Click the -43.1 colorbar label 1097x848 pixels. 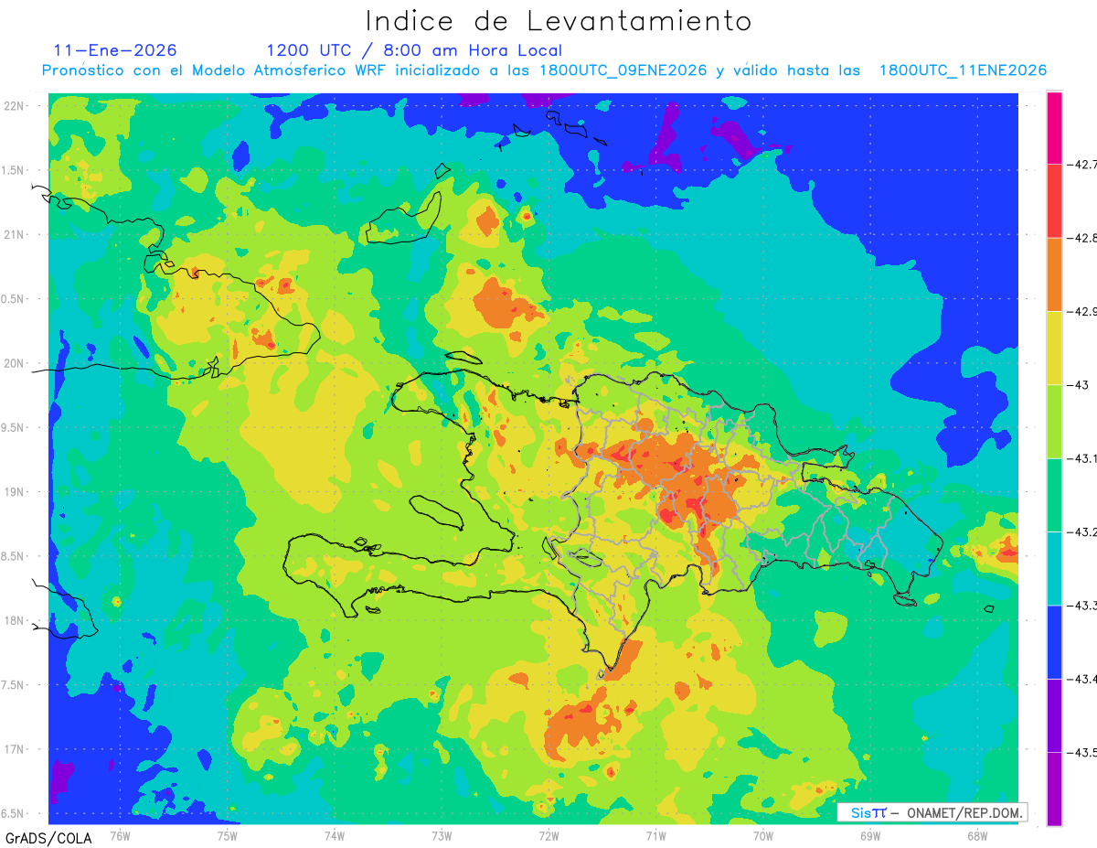click(x=1081, y=458)
